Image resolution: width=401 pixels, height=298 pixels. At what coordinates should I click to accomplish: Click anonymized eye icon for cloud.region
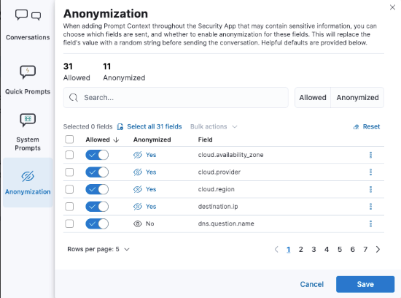138,189
